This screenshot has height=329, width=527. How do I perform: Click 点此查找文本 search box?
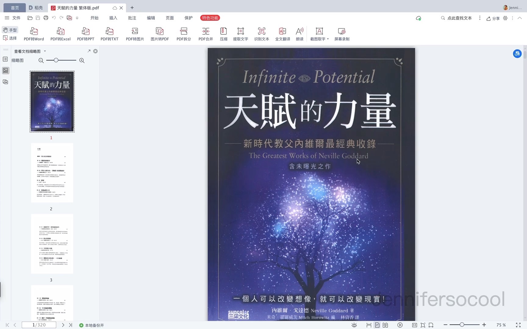tap(456, 18)
